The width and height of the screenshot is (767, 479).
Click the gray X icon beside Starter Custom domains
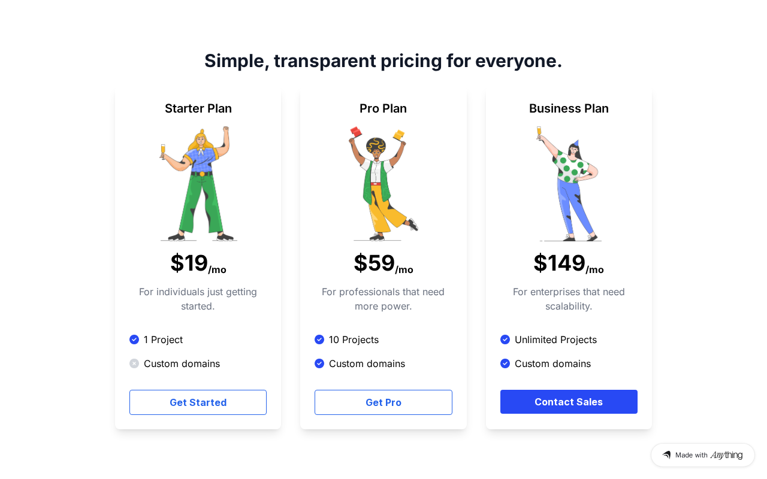coord(134,363)
